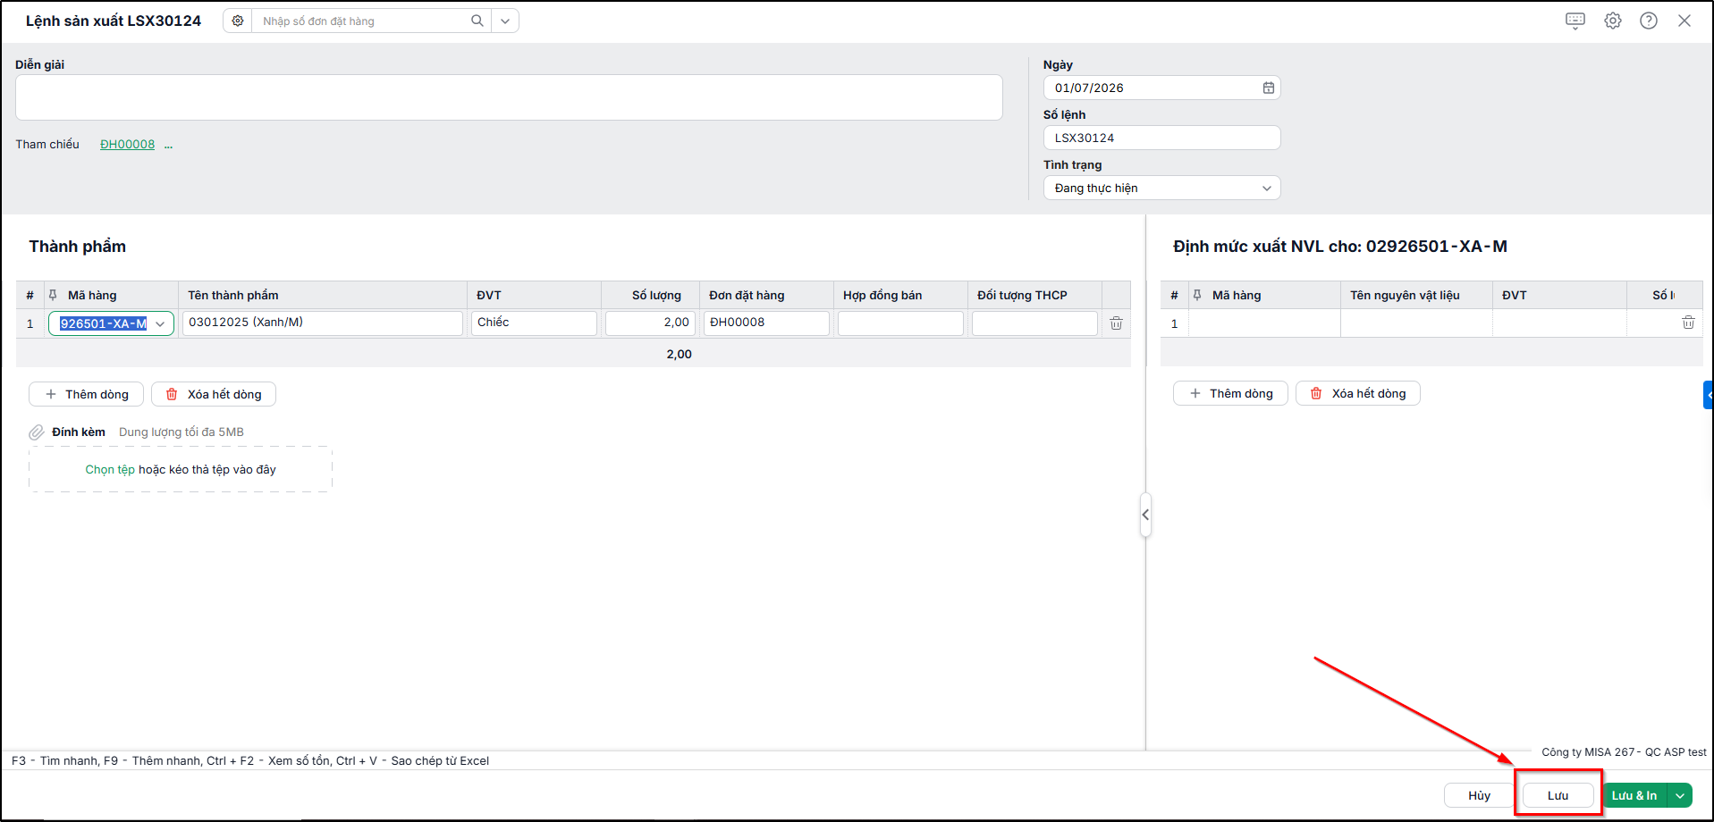1714x822 pixels.
Task: Click the Lưu & In button
Action: point(1634,795)
